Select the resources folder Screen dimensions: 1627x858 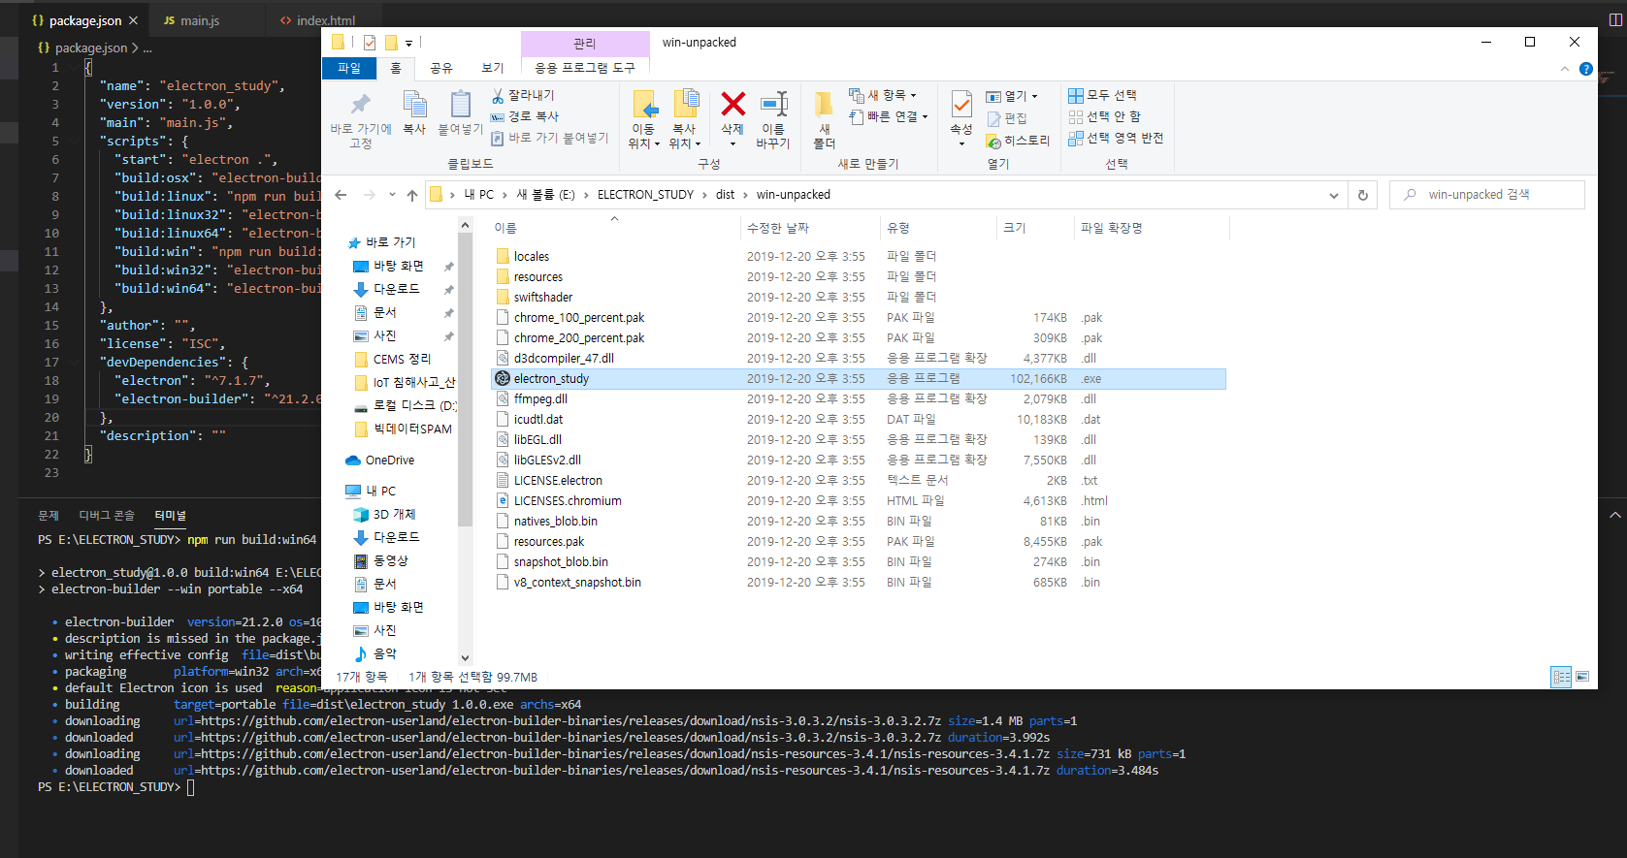pyautogui.click(x=538, y=277)
